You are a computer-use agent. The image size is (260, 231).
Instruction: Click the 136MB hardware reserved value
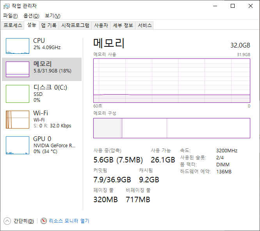click(x=224, y=172)
